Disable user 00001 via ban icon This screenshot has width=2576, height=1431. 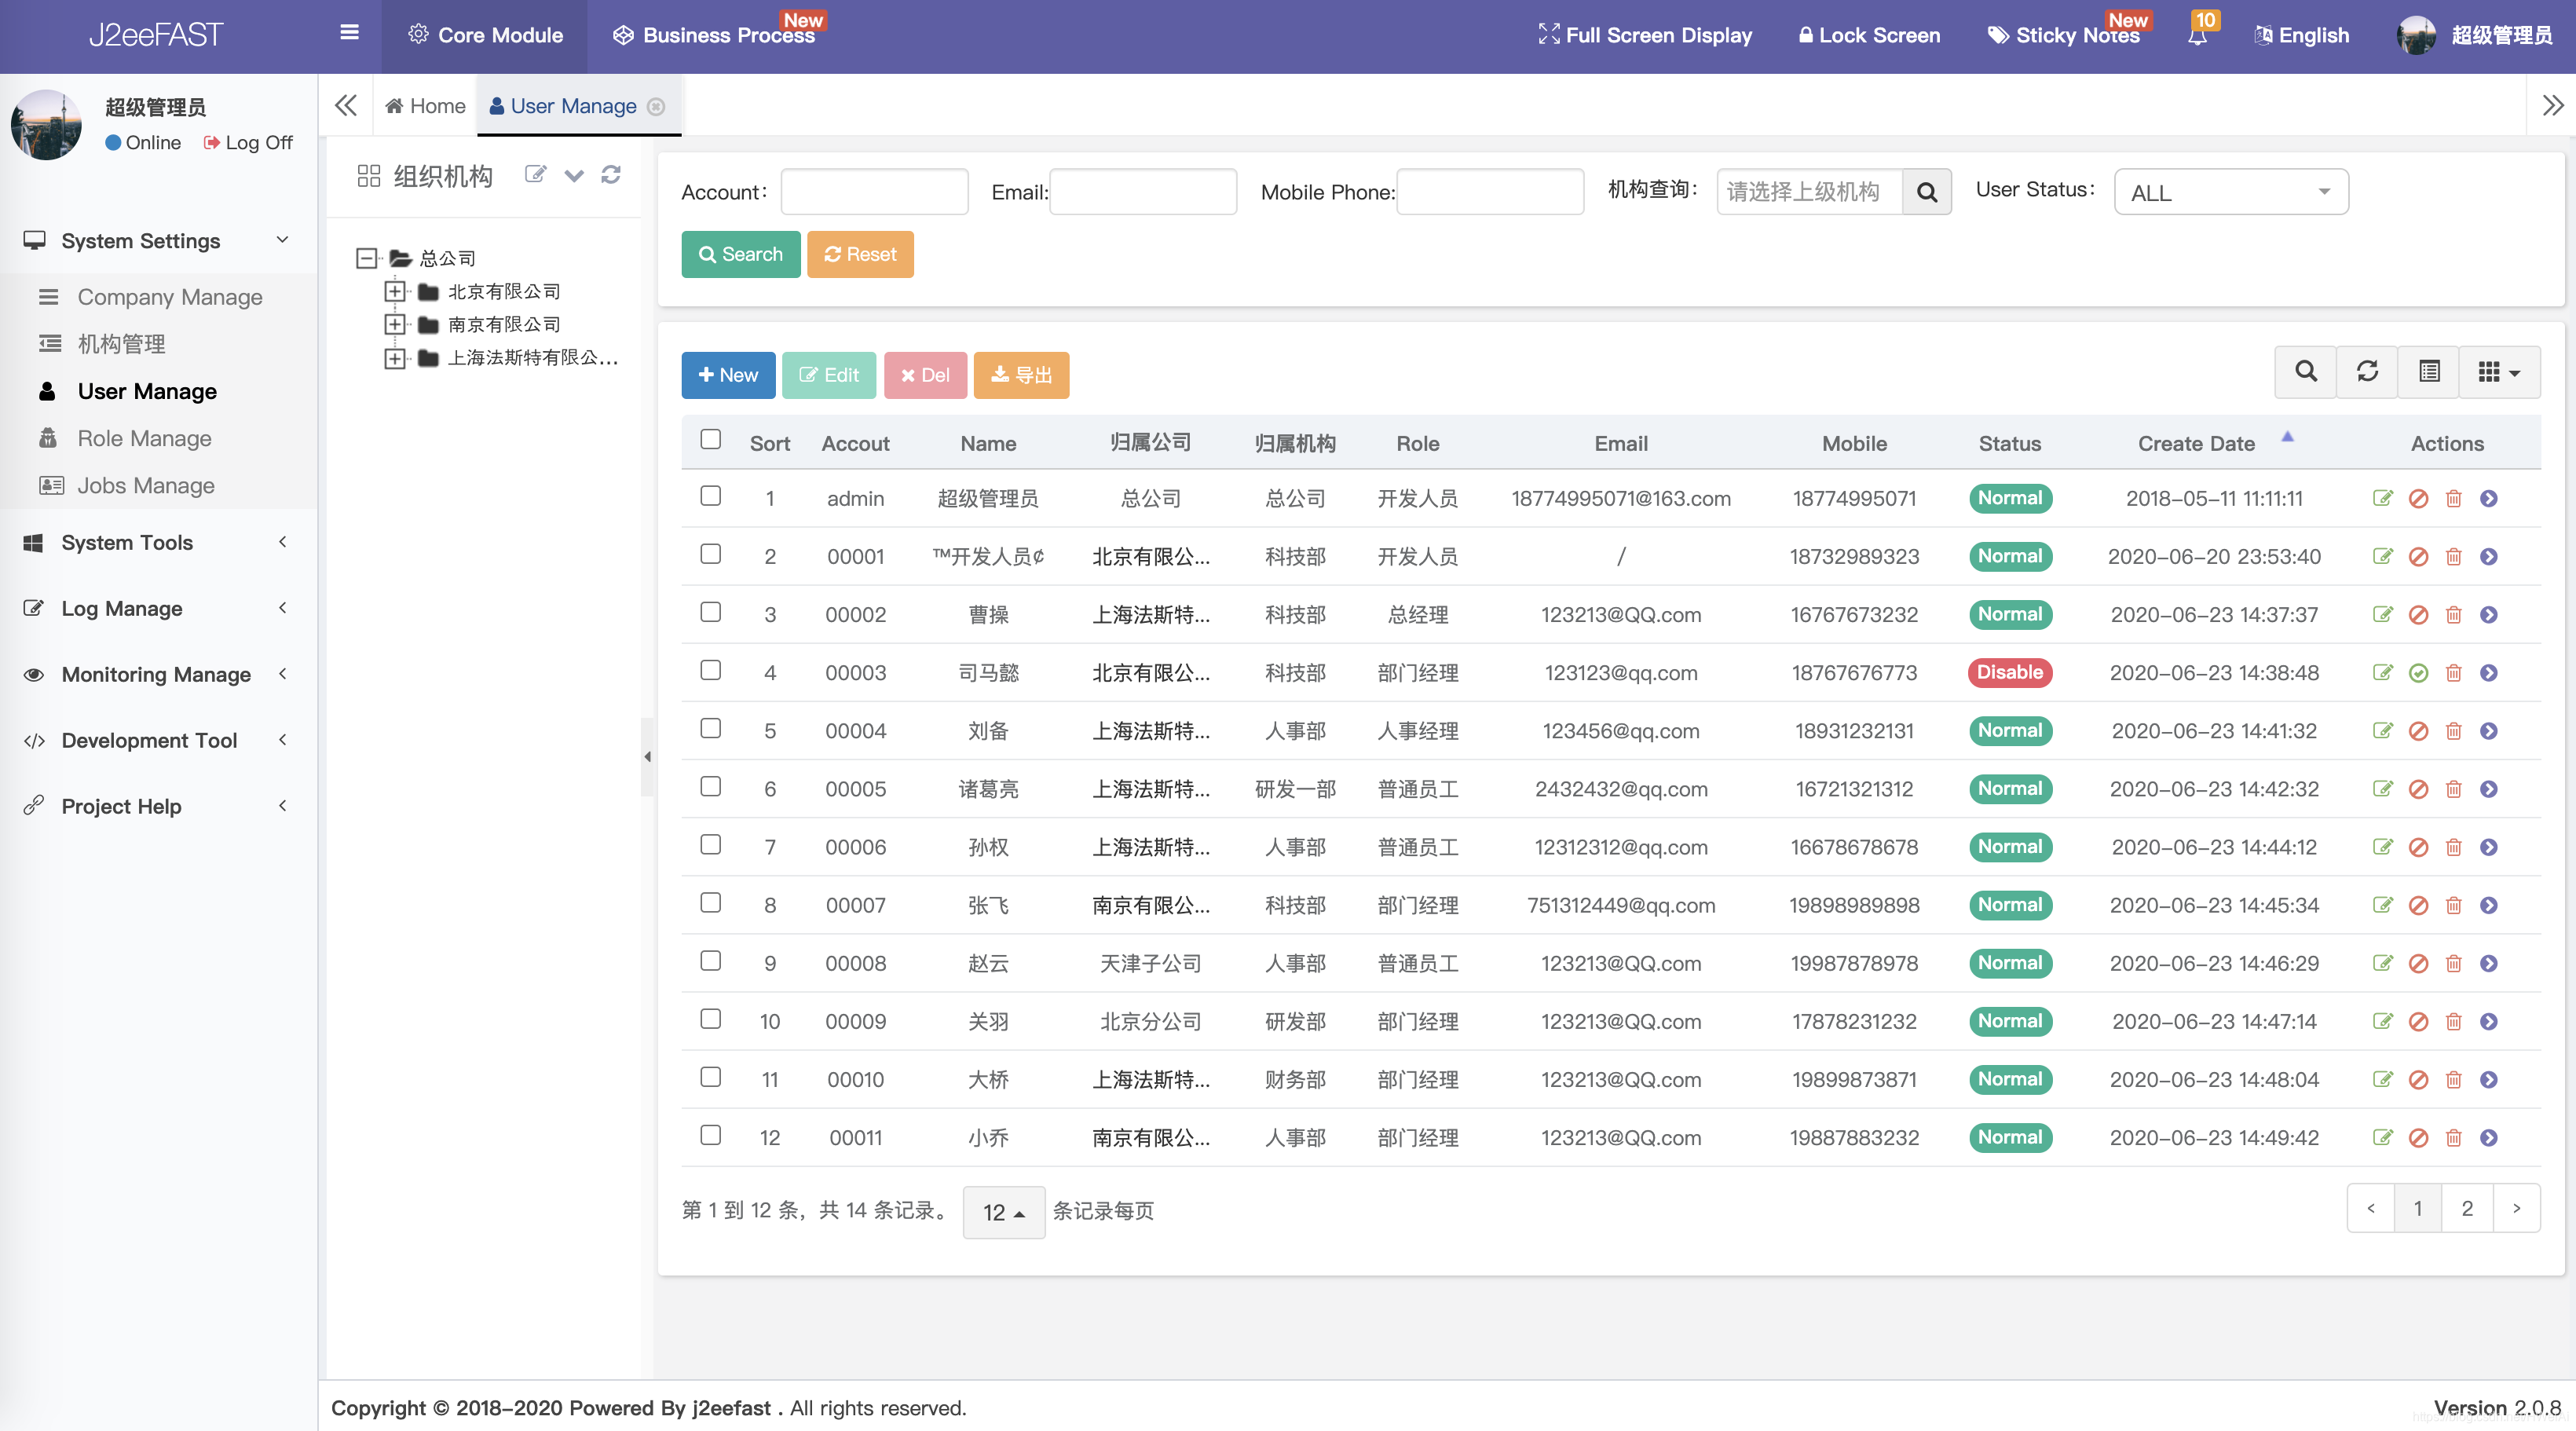tap(2418, 556)
